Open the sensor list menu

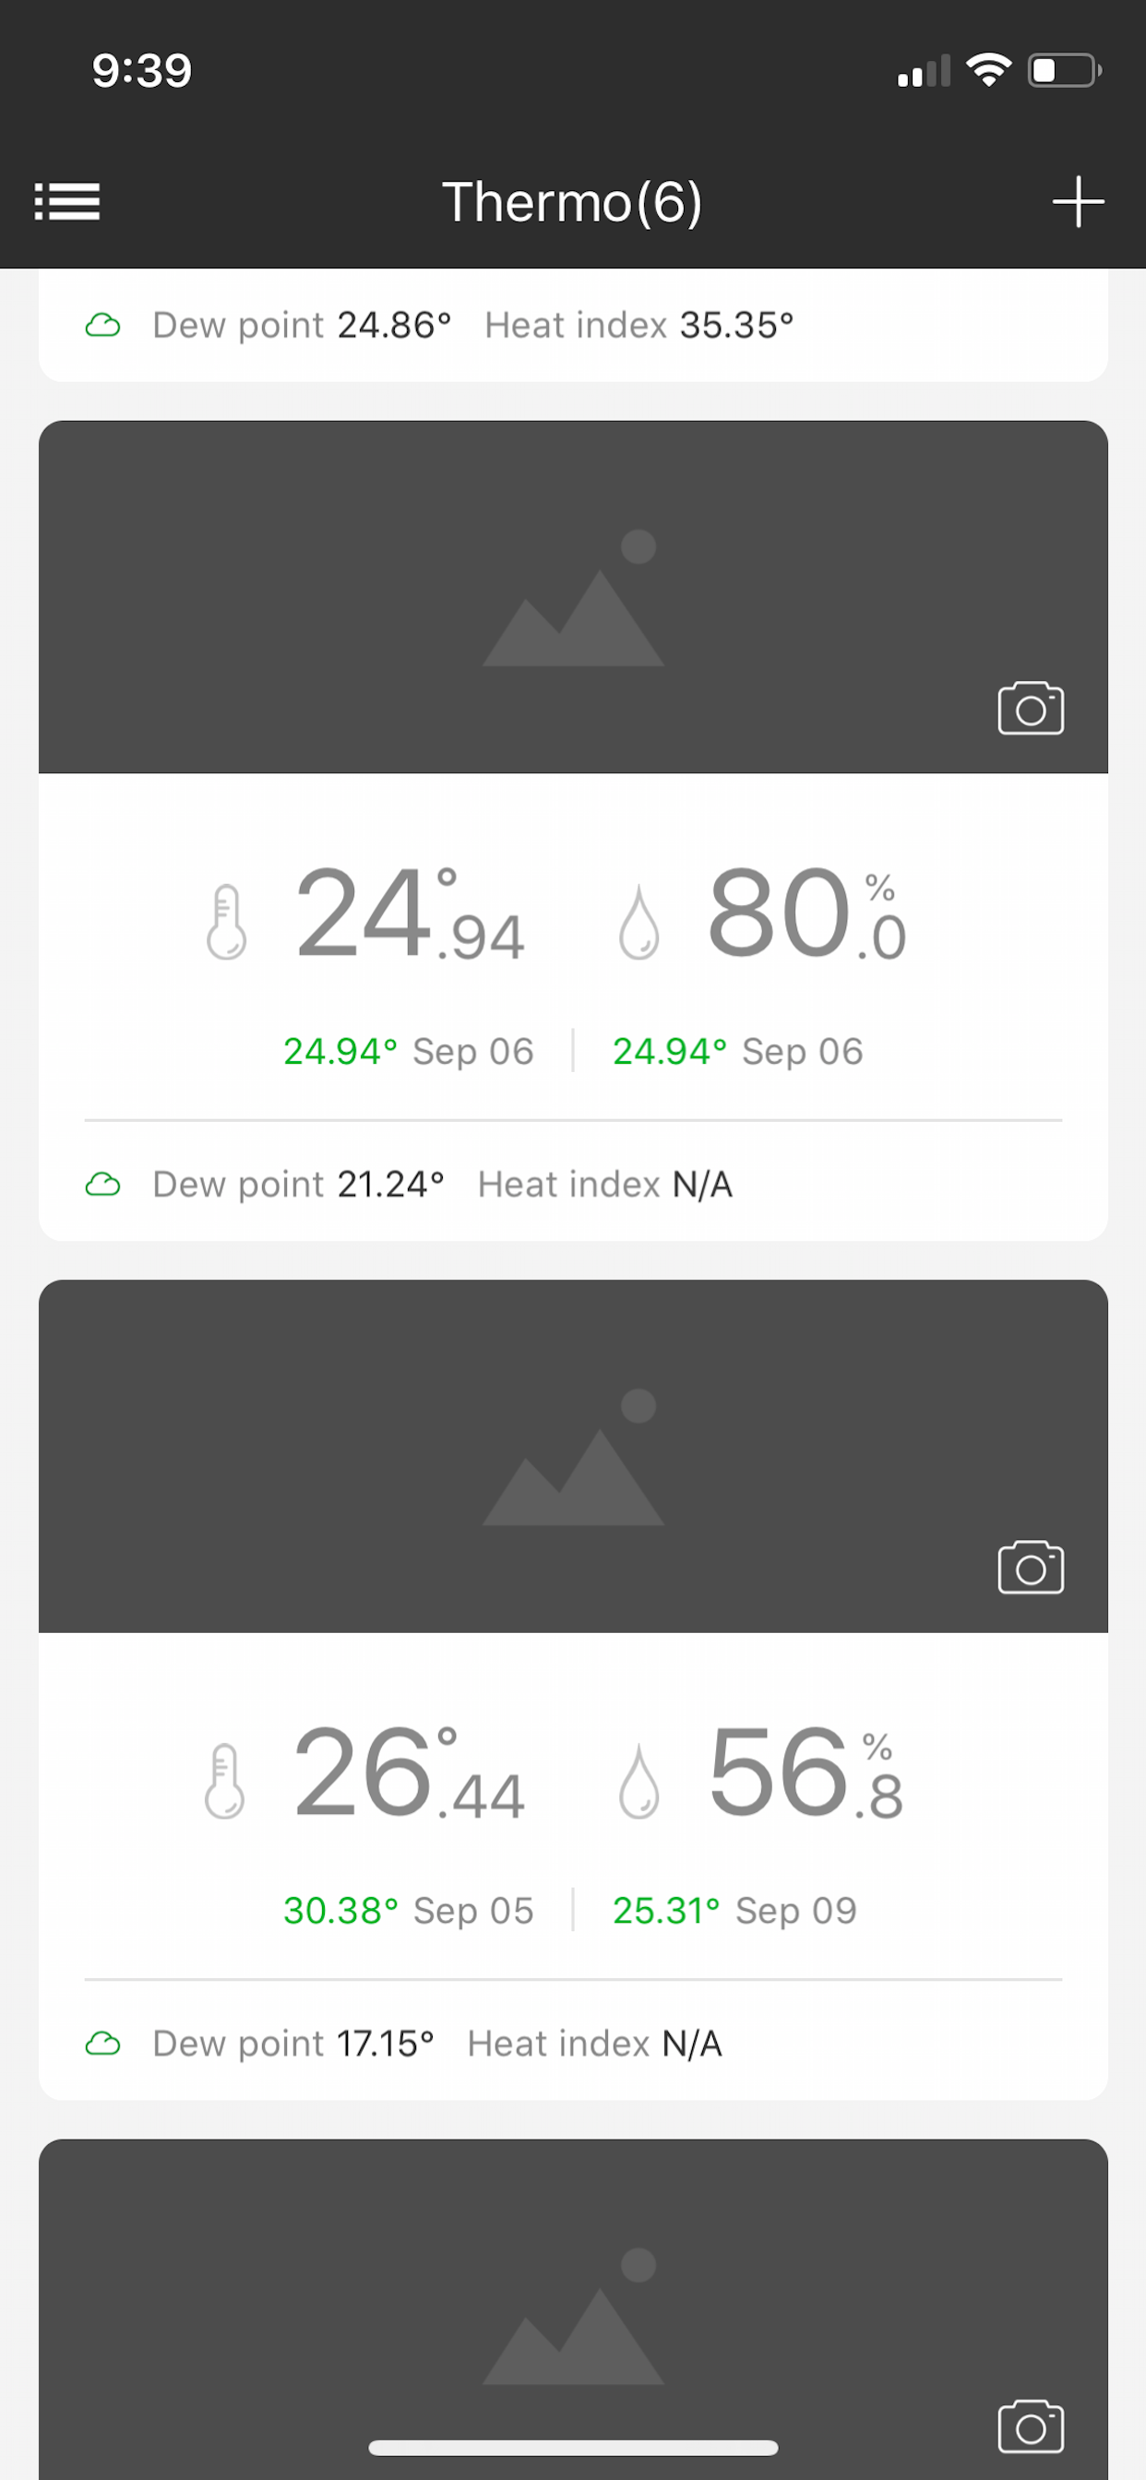click(67, 202)
